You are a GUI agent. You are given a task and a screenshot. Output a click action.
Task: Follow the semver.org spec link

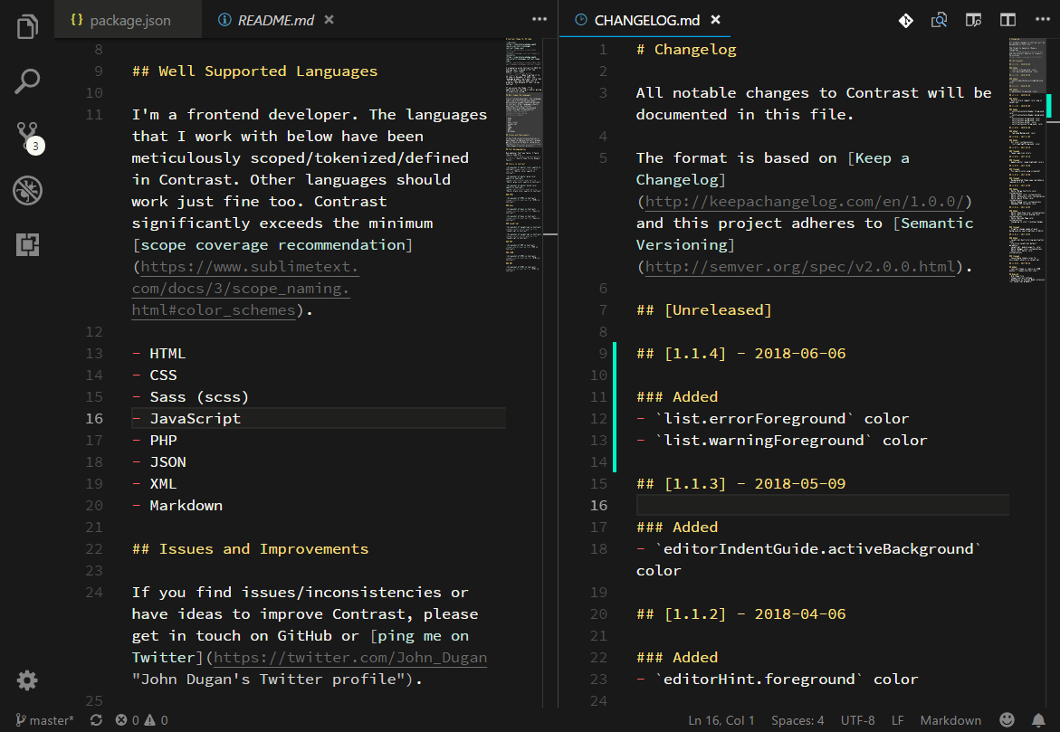[800, 266]
